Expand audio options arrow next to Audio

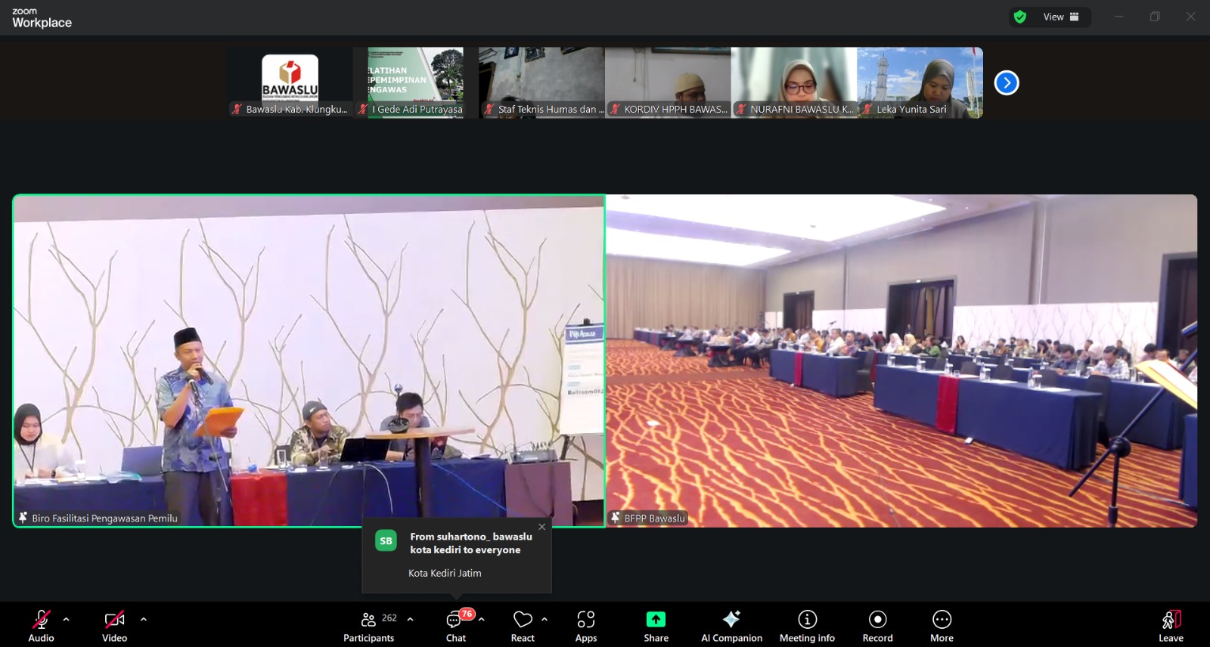click(x=67, y=619)
